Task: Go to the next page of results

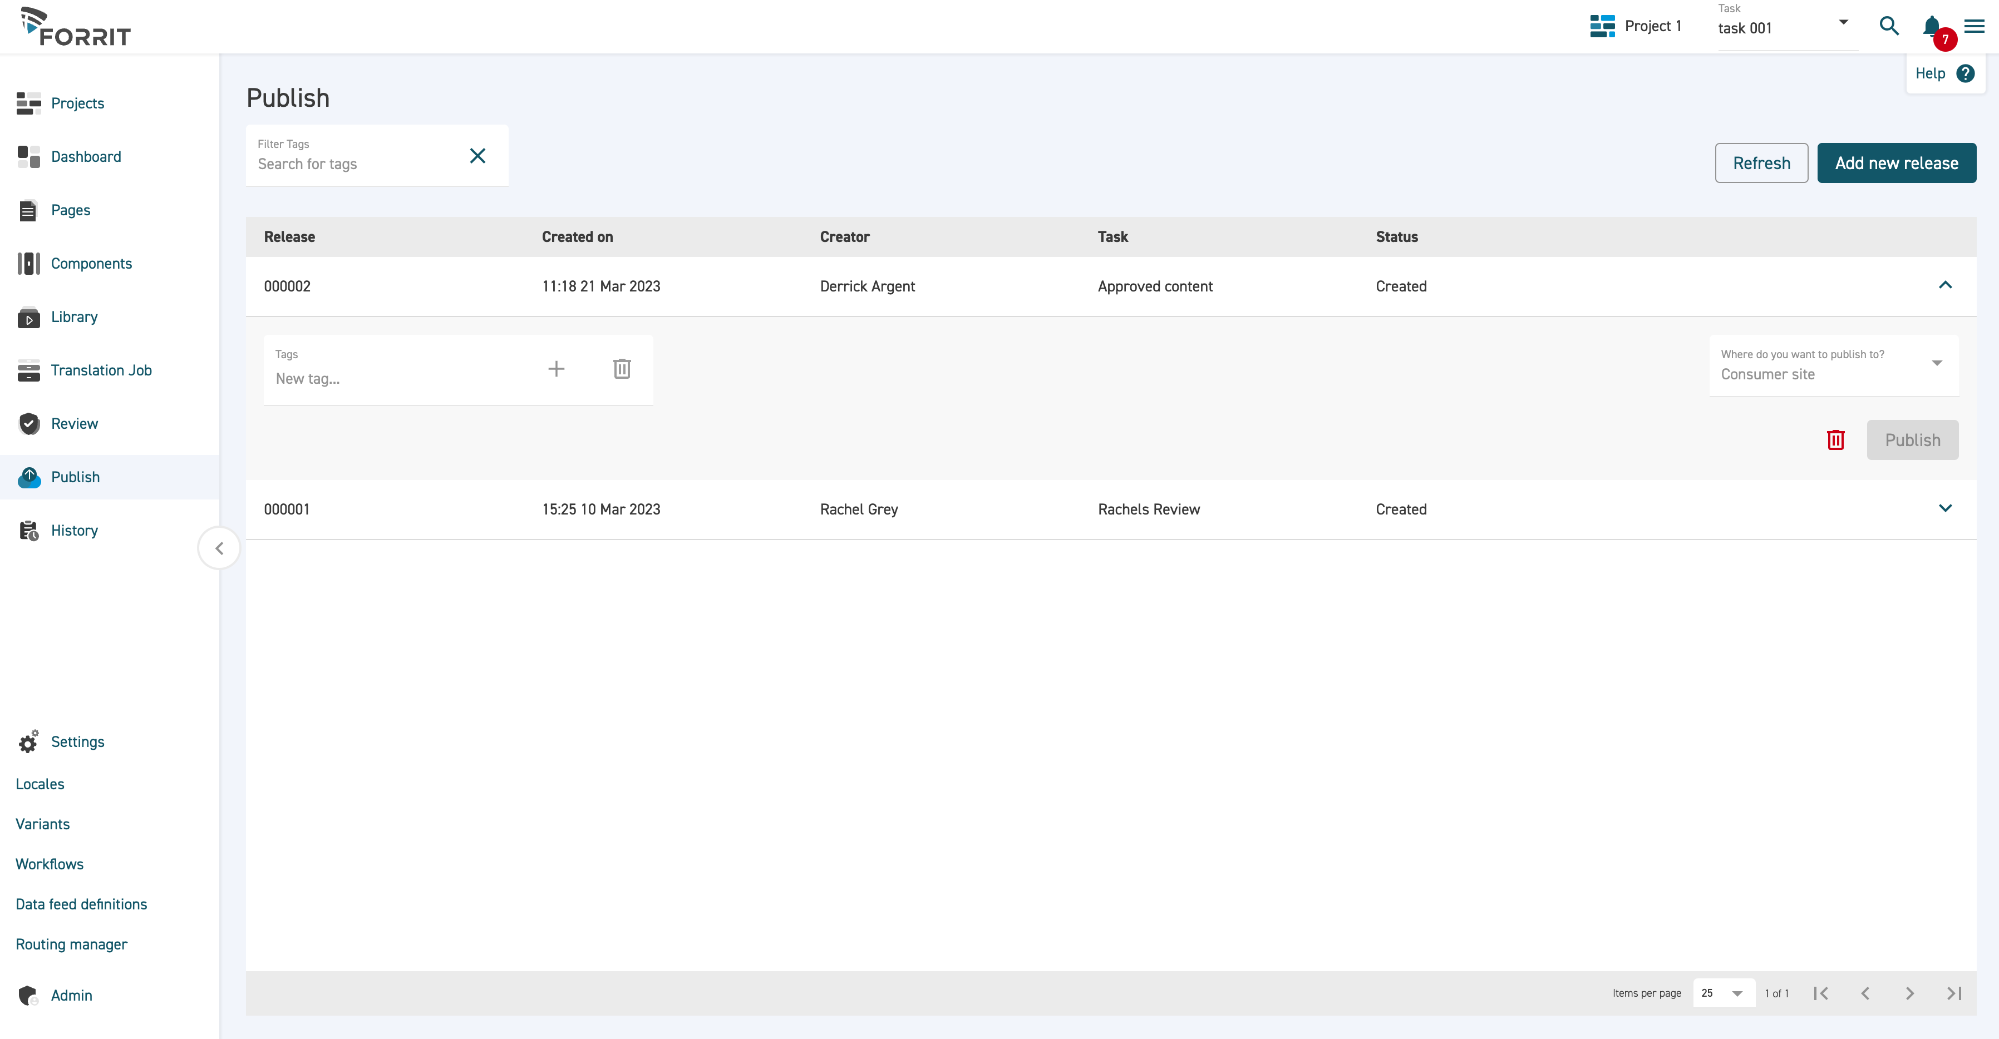Action: [1909, 993]
